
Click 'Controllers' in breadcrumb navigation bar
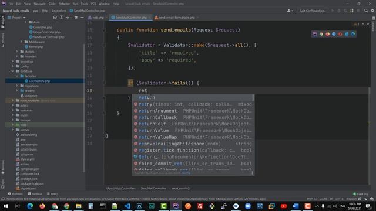tap(59, 11)
